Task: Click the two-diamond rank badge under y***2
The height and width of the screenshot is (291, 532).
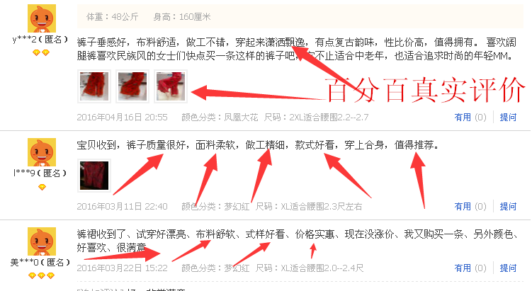Action: pyautogui.click(x=41, y=52)
